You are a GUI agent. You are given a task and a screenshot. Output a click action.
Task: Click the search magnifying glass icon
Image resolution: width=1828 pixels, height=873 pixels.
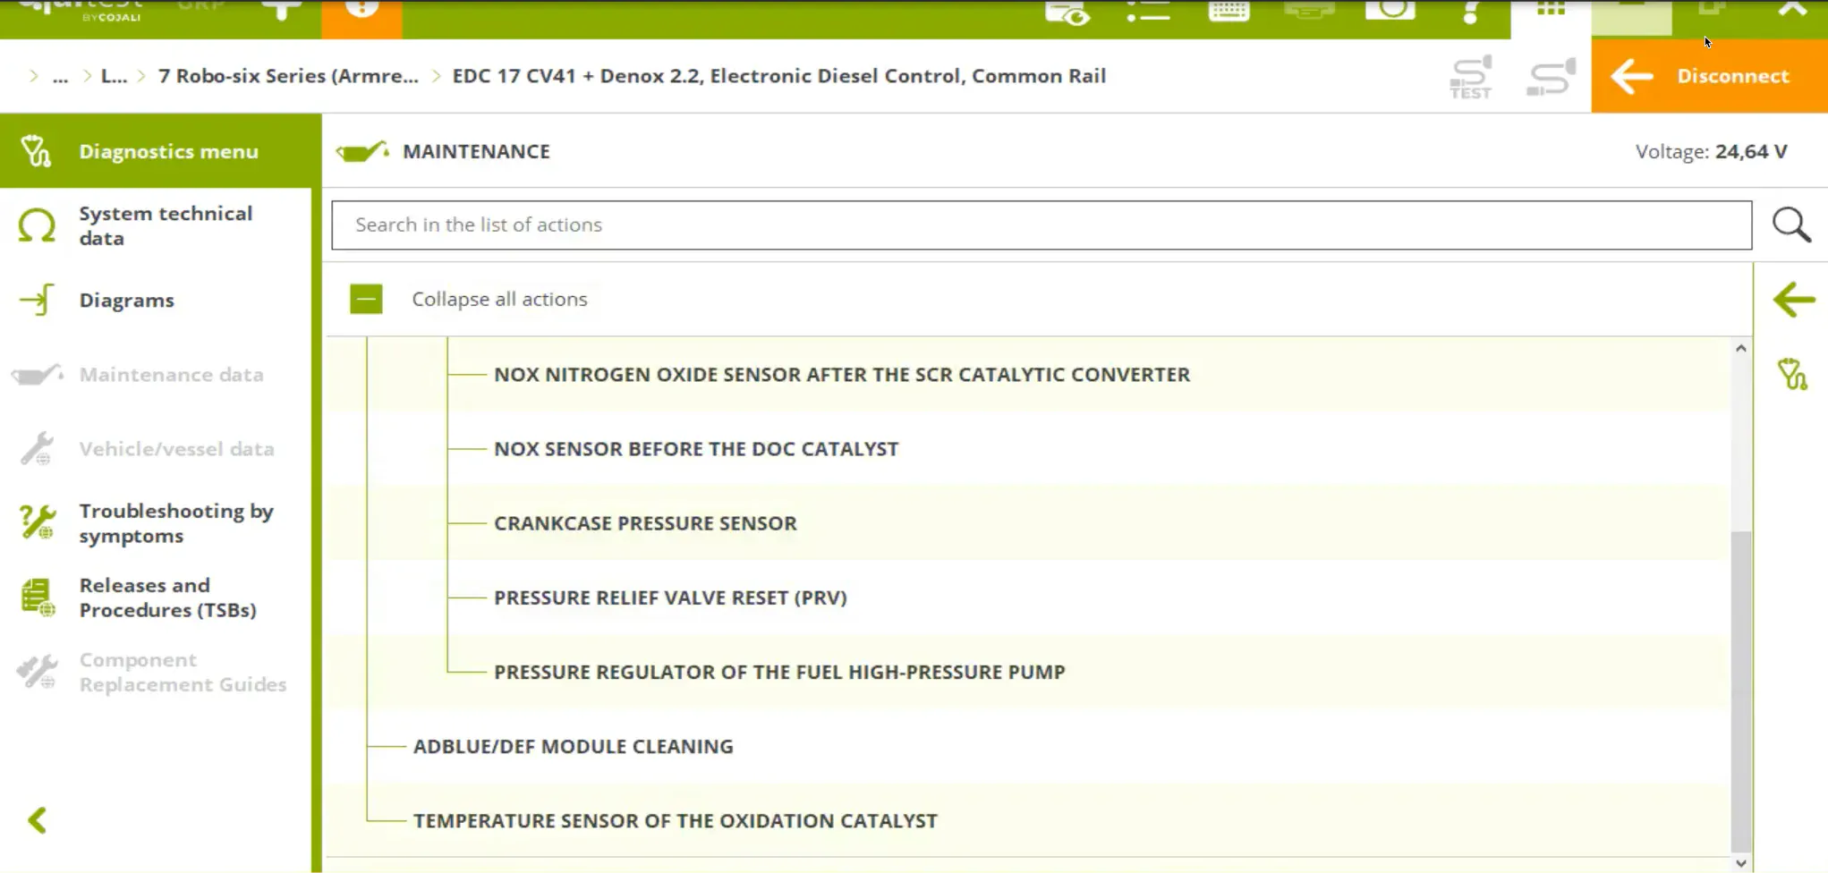click(1791, 225)
